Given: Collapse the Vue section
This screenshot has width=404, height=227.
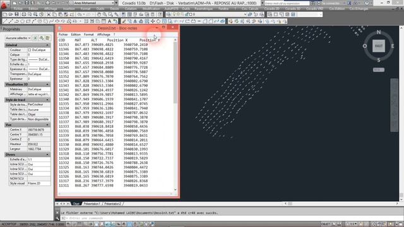Looking at the screenshot, I should pyautogui.click(x=47, y=125).
